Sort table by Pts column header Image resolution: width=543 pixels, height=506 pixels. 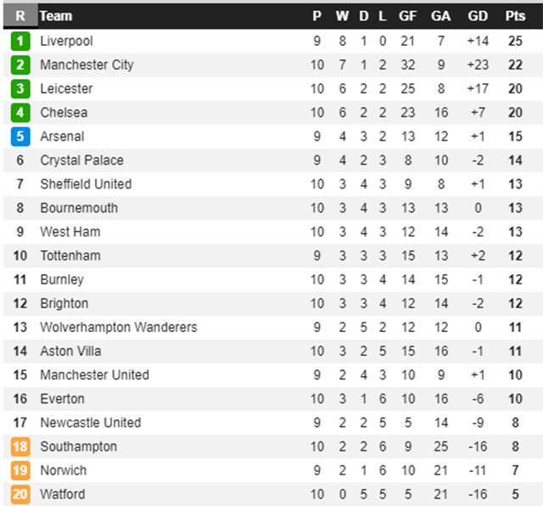click(x=515, y=16)
